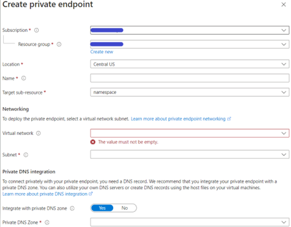The width and height of the screenshot is (291, 227).
Task: Select Yes for private DNS zone integration
Action: pyautogui.click(x=102, y=208)
